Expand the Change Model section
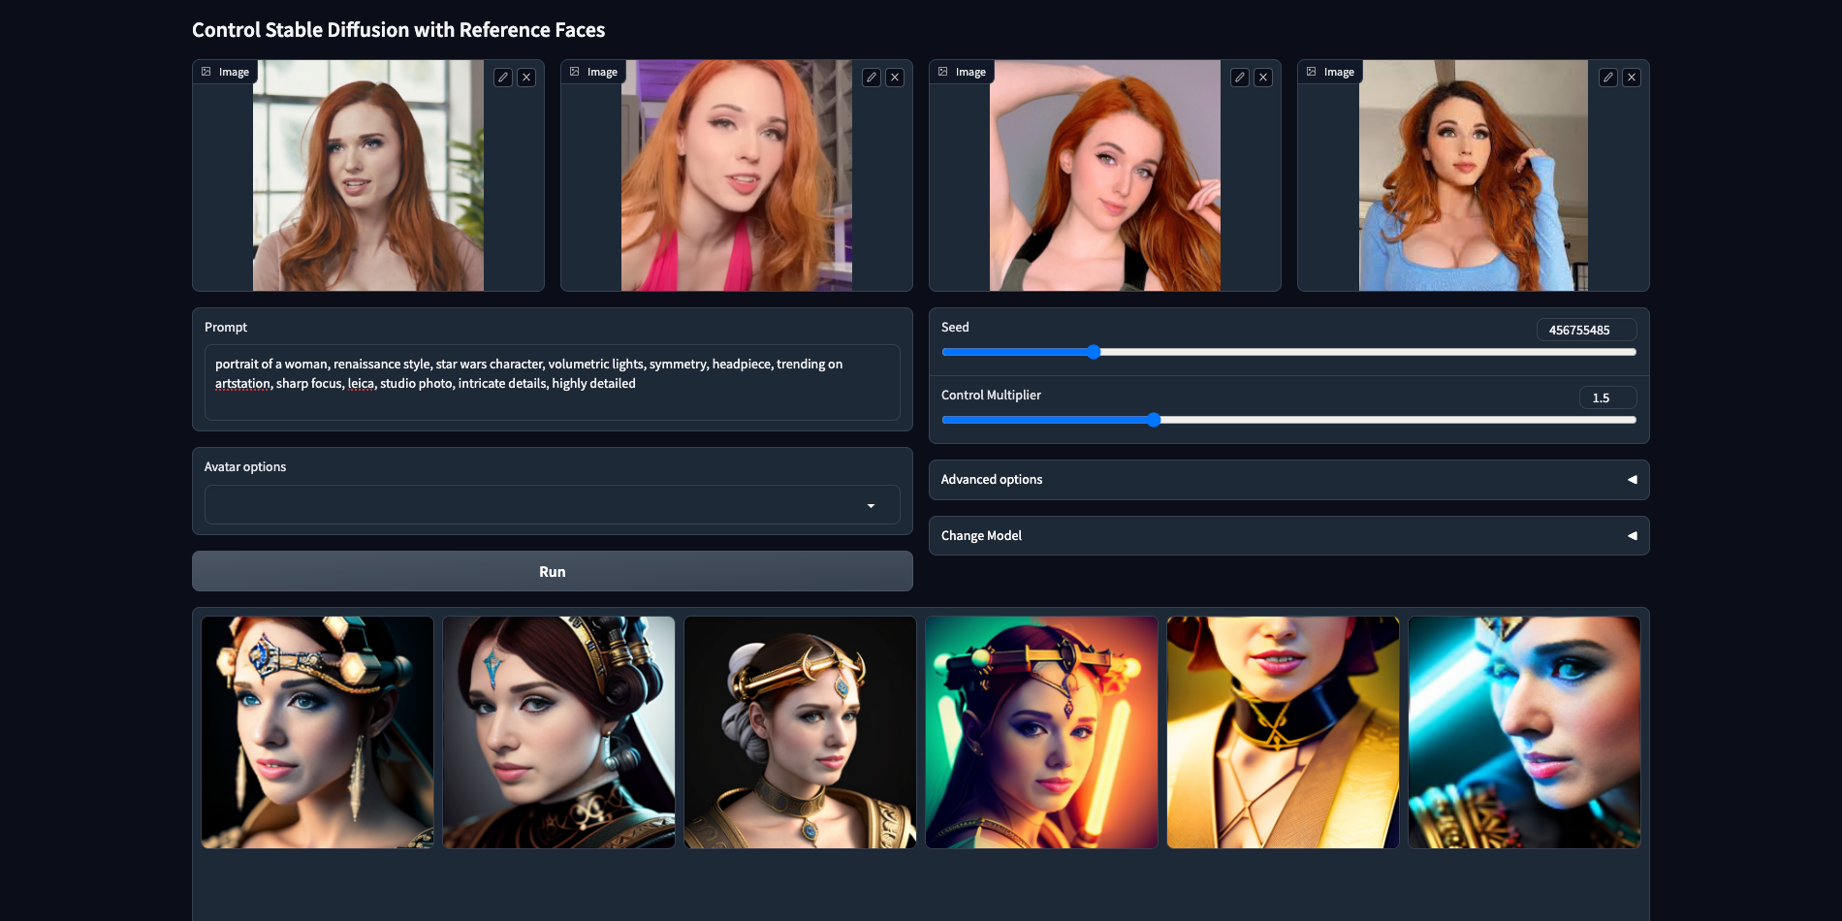 pos(1289,536)
